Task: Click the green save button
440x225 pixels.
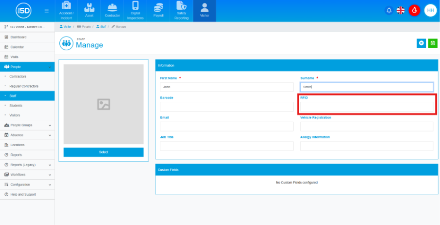Action: coord(433,43)
